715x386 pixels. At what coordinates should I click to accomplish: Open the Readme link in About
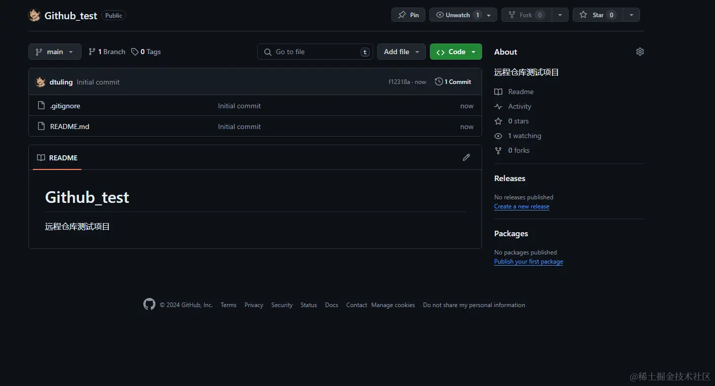pos(514,92)
